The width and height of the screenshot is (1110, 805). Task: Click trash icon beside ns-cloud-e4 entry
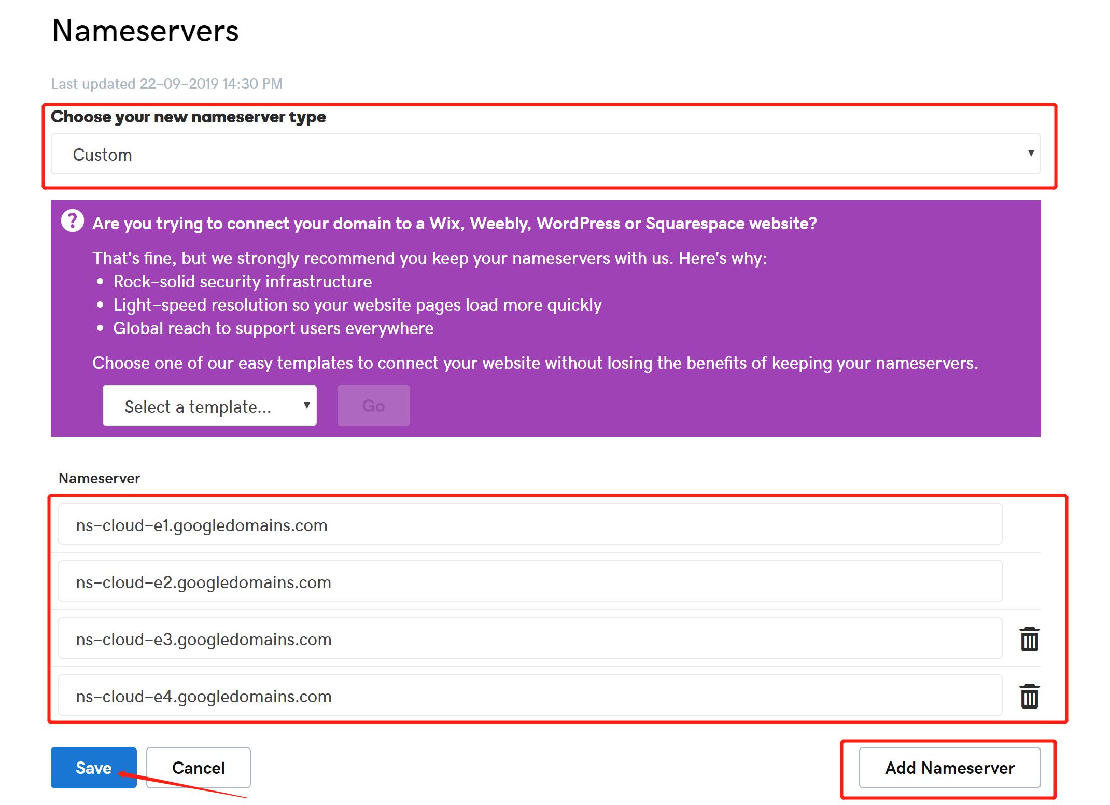(x=1029, y=696)
